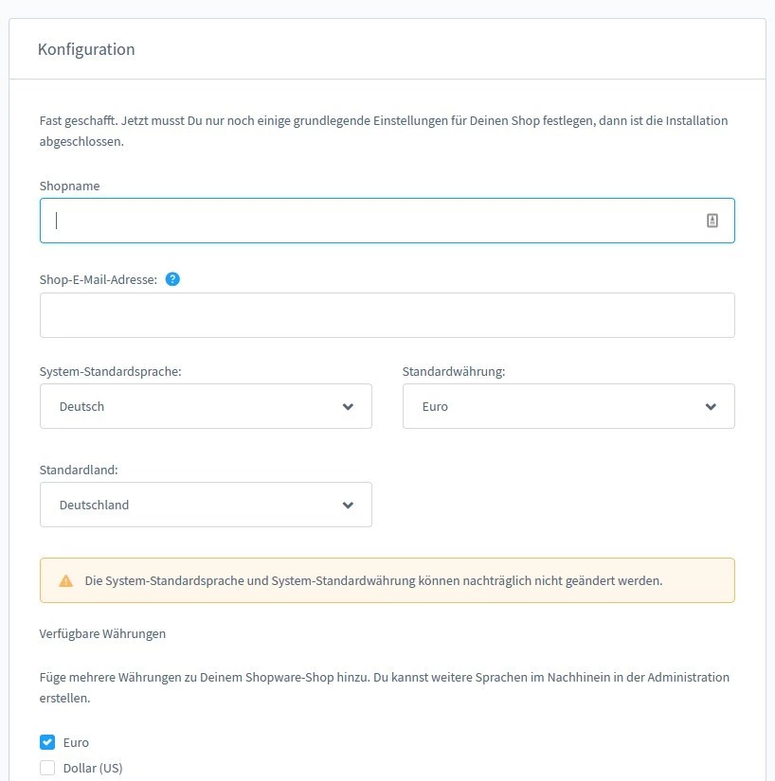The image size is (775, 781).
Task: Click the orange warning triangle icon
Action: [x=65, y=580]
